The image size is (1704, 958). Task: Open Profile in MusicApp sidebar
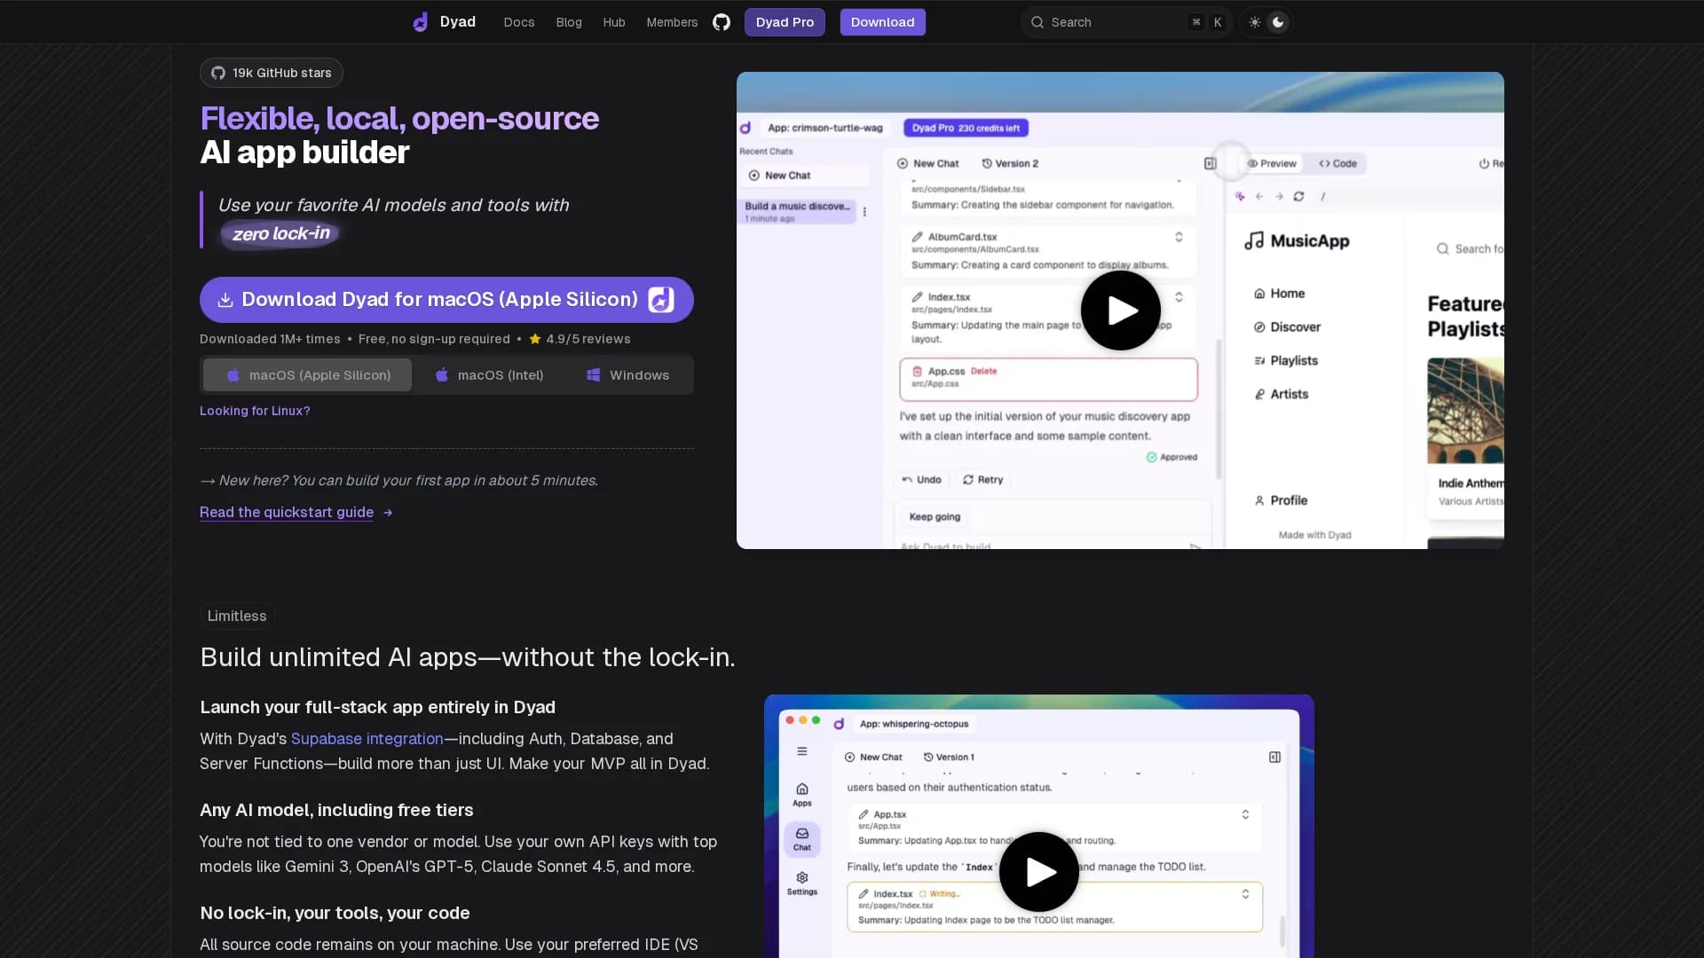click(x=1281, y=501)
